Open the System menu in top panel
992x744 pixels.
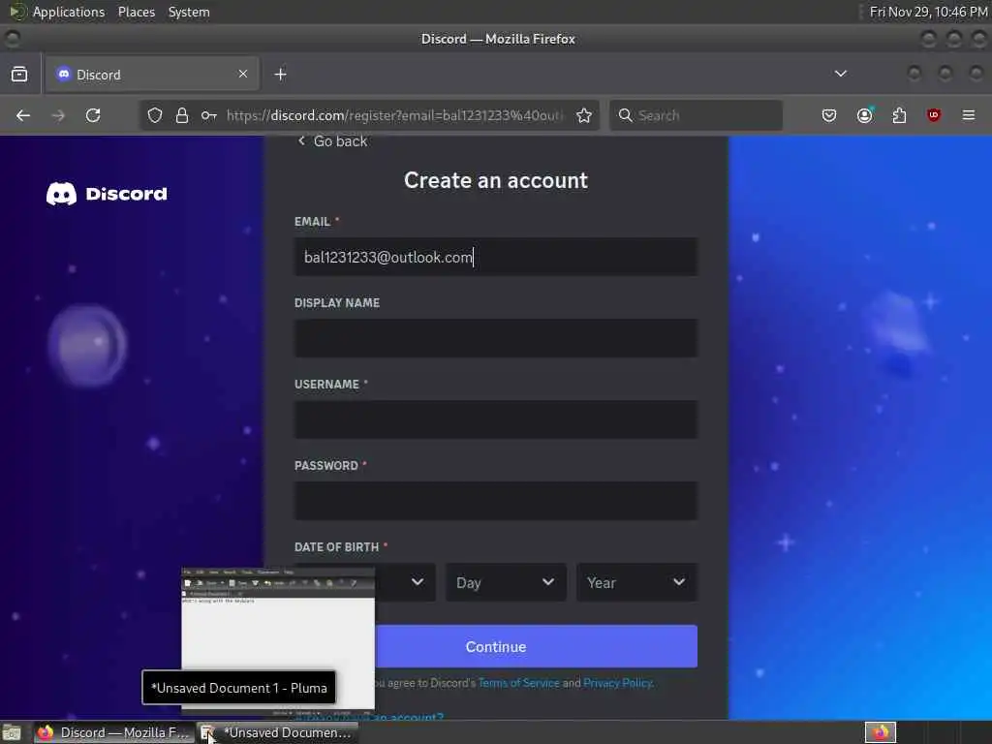[x=189, y=12]
